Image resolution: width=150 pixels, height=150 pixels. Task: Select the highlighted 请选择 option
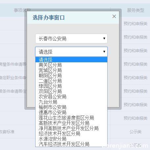pyautogui.click(x=71, y=60)
